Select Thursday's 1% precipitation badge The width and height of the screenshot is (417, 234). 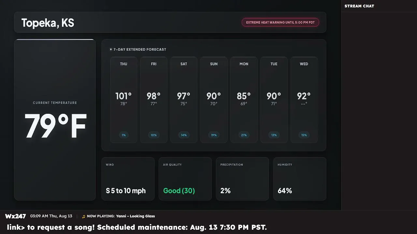123,135
